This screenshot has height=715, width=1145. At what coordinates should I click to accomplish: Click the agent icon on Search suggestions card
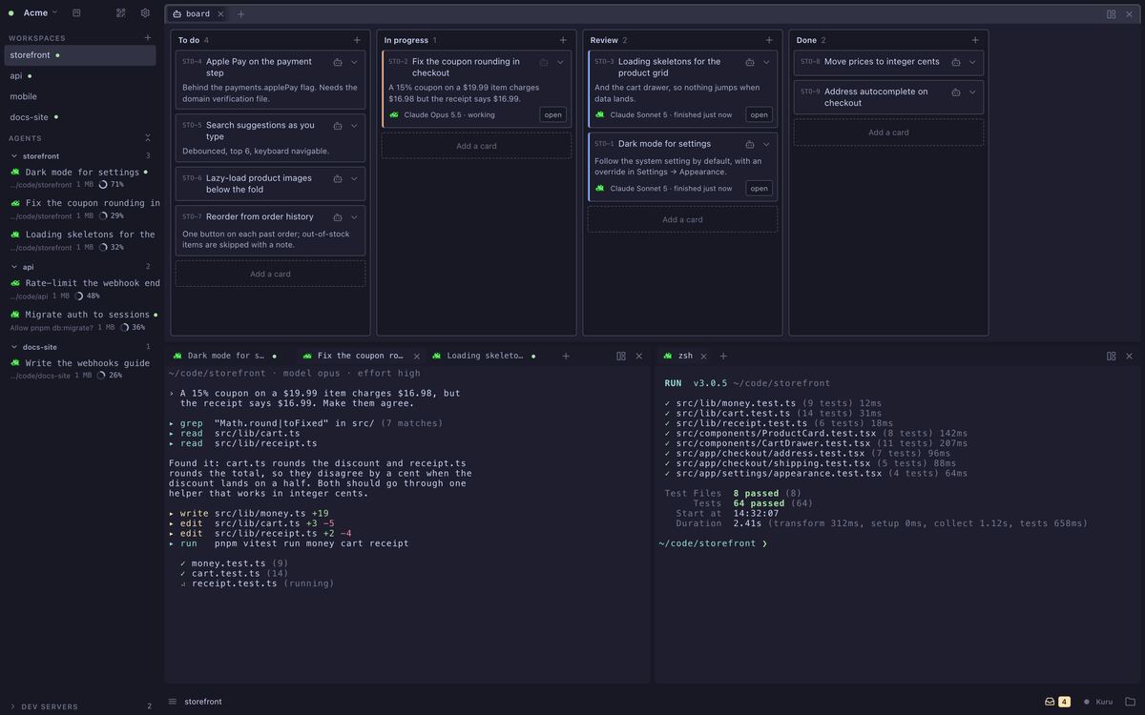coord(338,125)
